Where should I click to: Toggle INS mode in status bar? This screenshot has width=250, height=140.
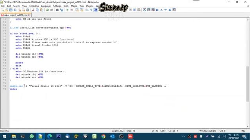tap(243, 131)
